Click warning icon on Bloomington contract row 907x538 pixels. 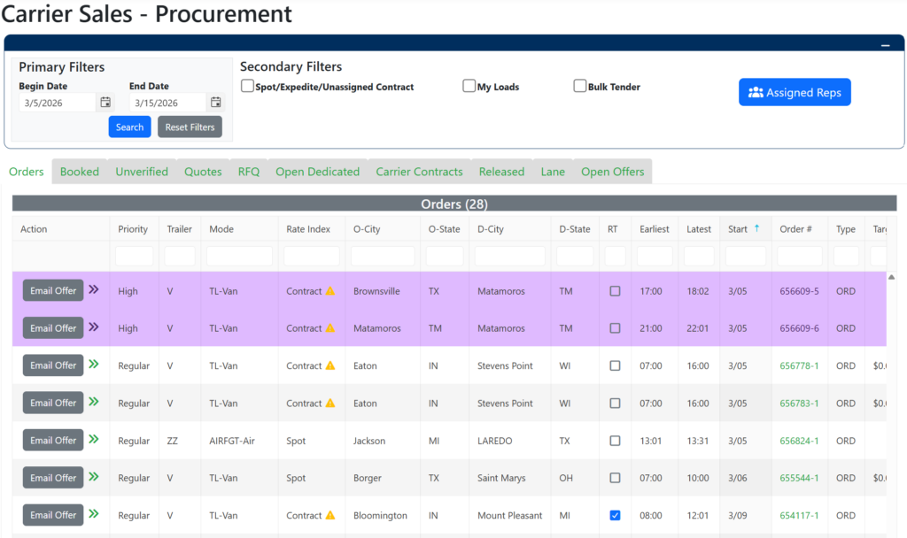[x=330, y=515]
